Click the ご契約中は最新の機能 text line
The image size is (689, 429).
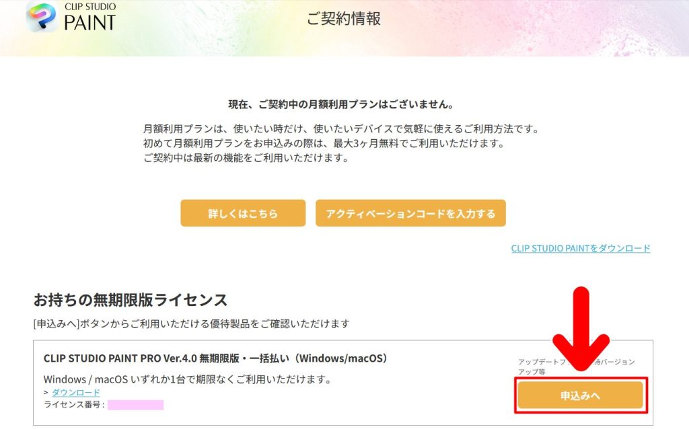(245, 159)
